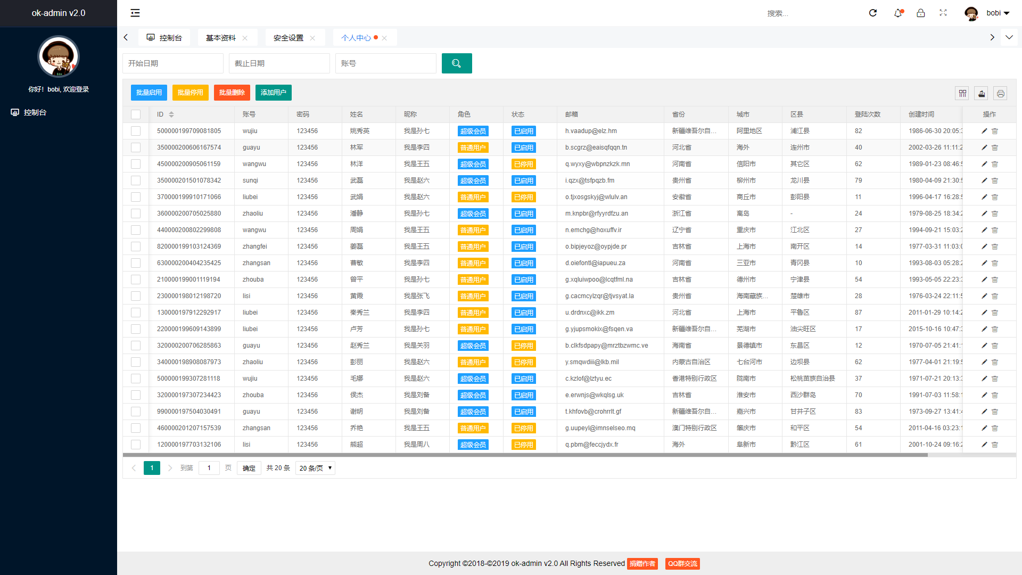
Task: Edit the row for h.vaadup@elz.hm
Action: pos(984,131)
